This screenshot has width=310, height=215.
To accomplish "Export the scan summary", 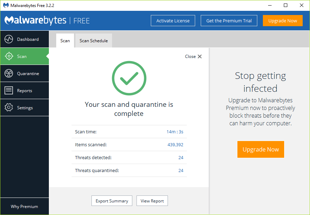I will [112, 201].
